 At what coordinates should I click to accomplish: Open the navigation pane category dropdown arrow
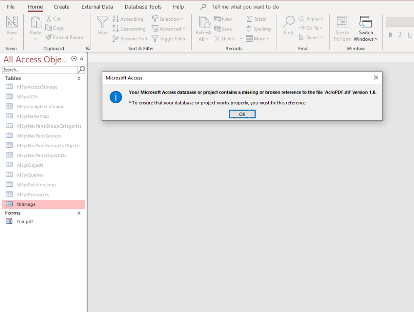click(74, 59)
